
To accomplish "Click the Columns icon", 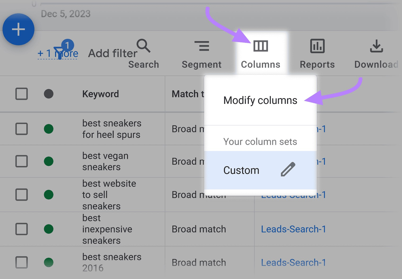I will (261, 46).
